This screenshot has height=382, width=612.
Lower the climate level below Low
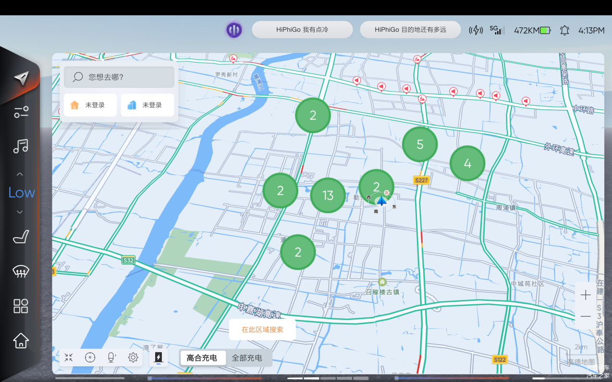(20, 212)
